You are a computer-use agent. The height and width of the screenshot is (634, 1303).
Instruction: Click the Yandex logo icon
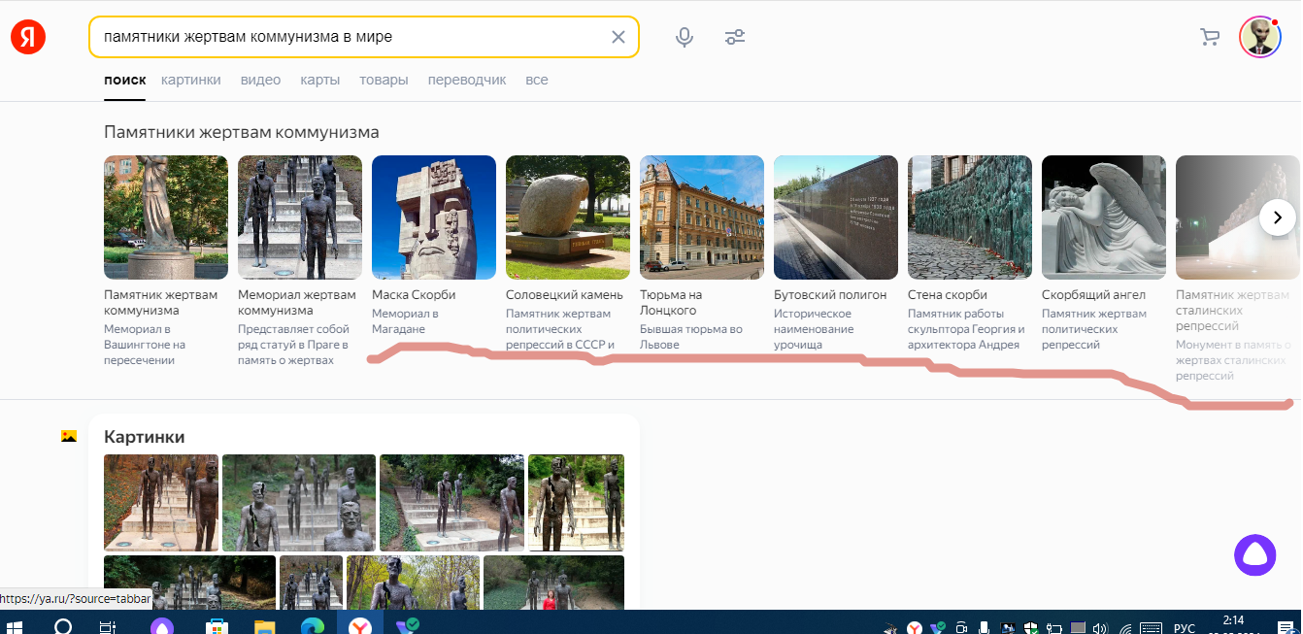[28, 37]
